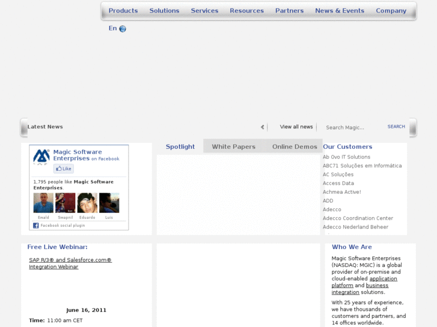Switch to the Online Demos tab
Image resolution: width=437 pixels, height=327 pixels.
295,146
